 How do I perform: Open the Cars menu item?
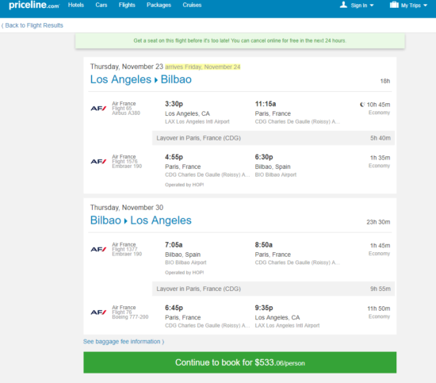pos(101,5)
